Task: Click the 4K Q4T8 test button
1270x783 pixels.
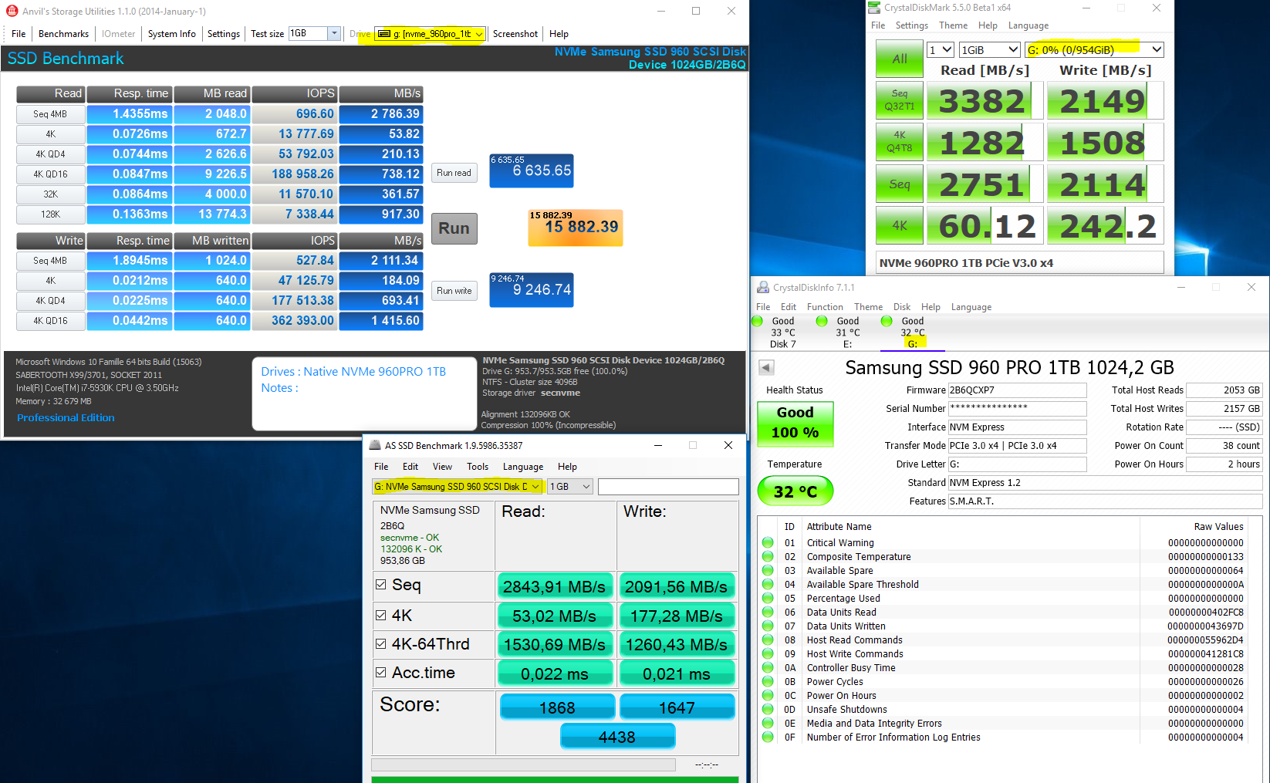Action: coord(899,142)
